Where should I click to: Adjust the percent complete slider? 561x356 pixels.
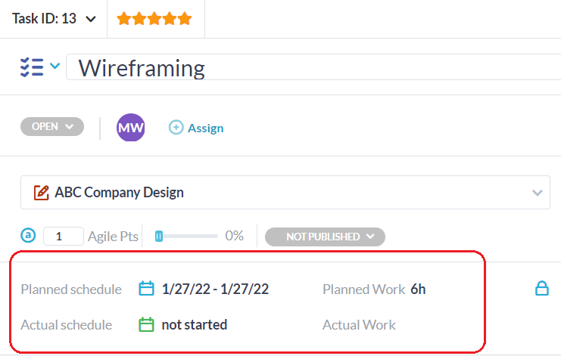point(159,237)
